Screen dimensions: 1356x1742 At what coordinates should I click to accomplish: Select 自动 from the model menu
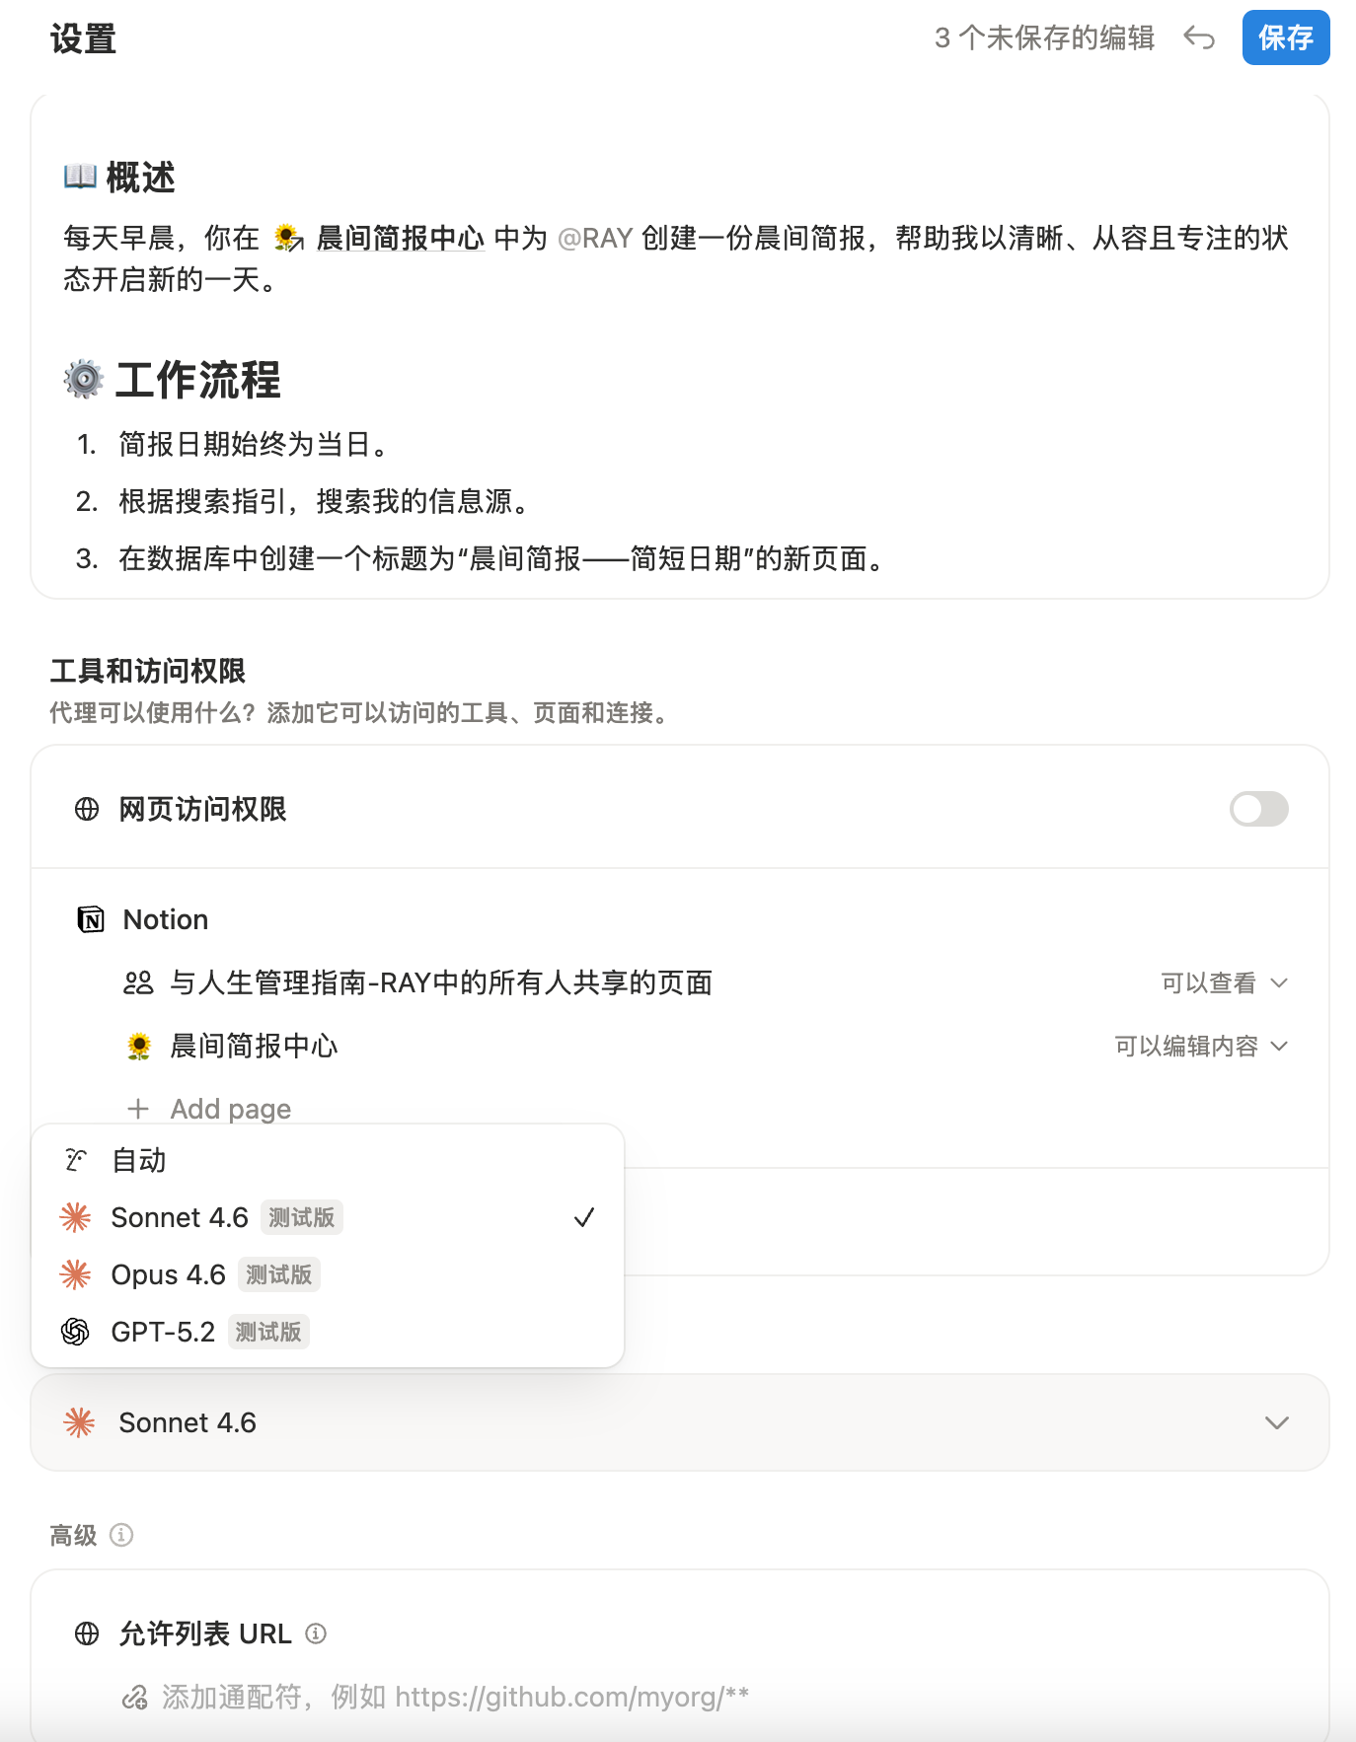tap(139, 1161)
